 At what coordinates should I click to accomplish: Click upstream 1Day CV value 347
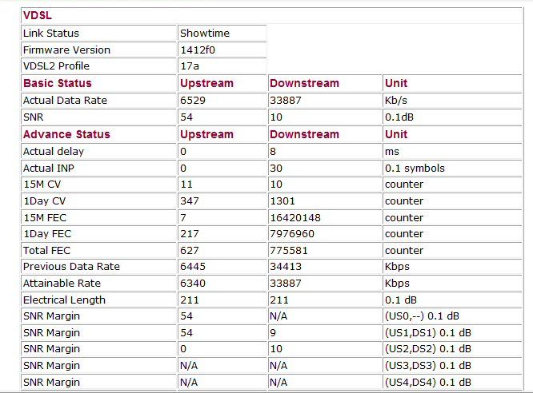pyautogui.click(x=190, y=201)
